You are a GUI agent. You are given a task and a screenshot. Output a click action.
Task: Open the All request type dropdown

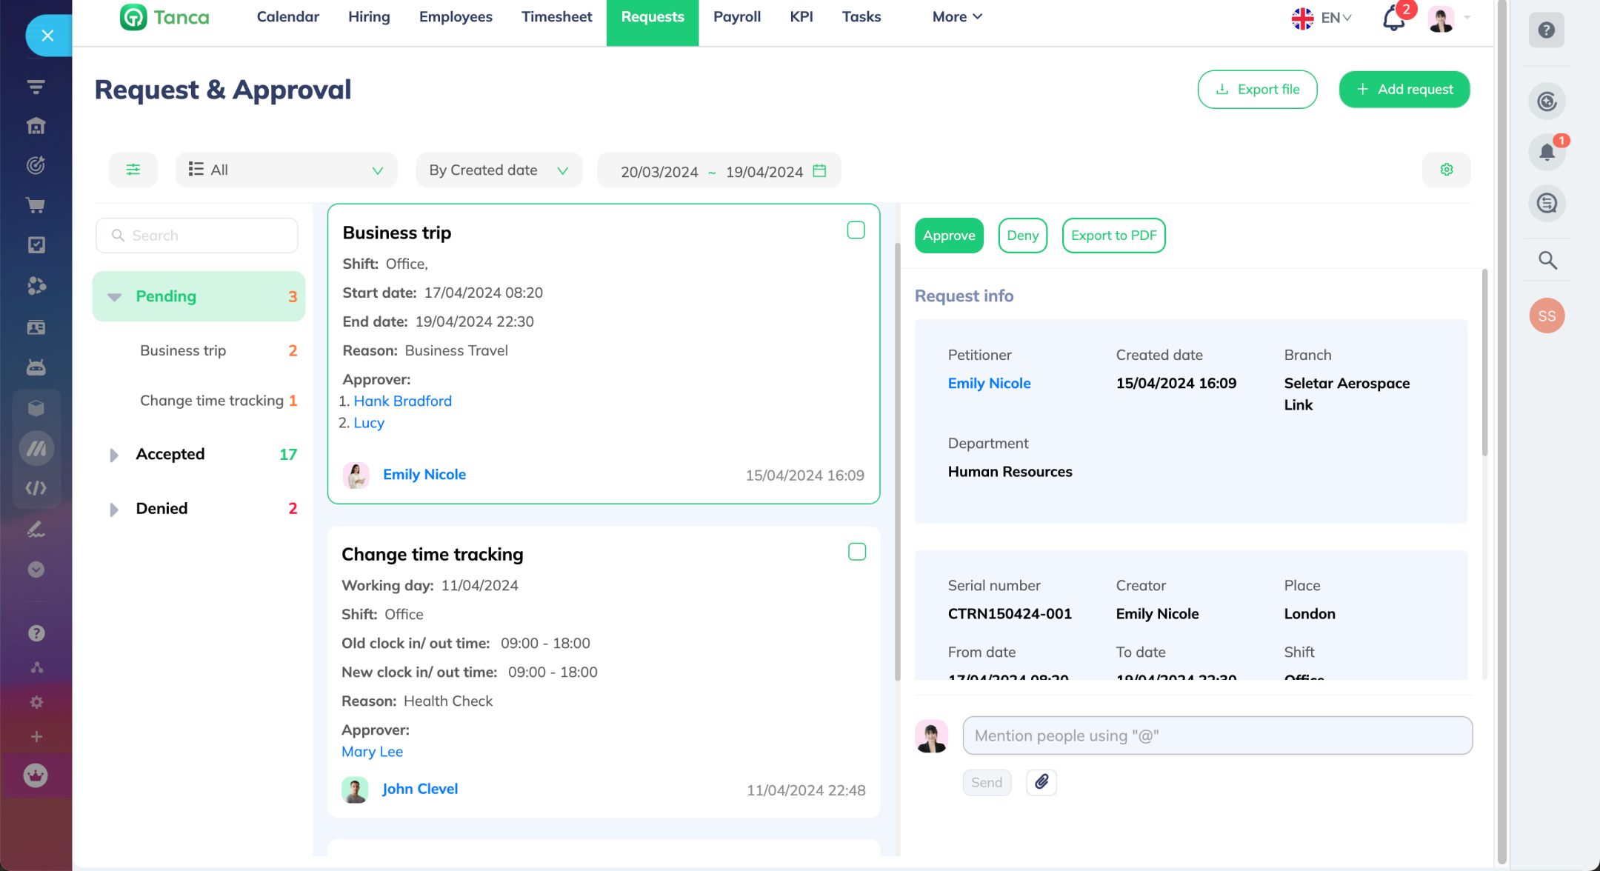286,170
